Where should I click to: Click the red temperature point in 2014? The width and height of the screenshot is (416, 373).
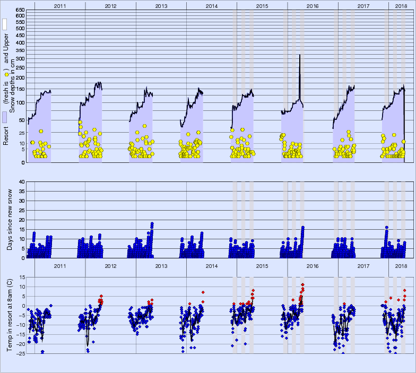pos(203,292)
